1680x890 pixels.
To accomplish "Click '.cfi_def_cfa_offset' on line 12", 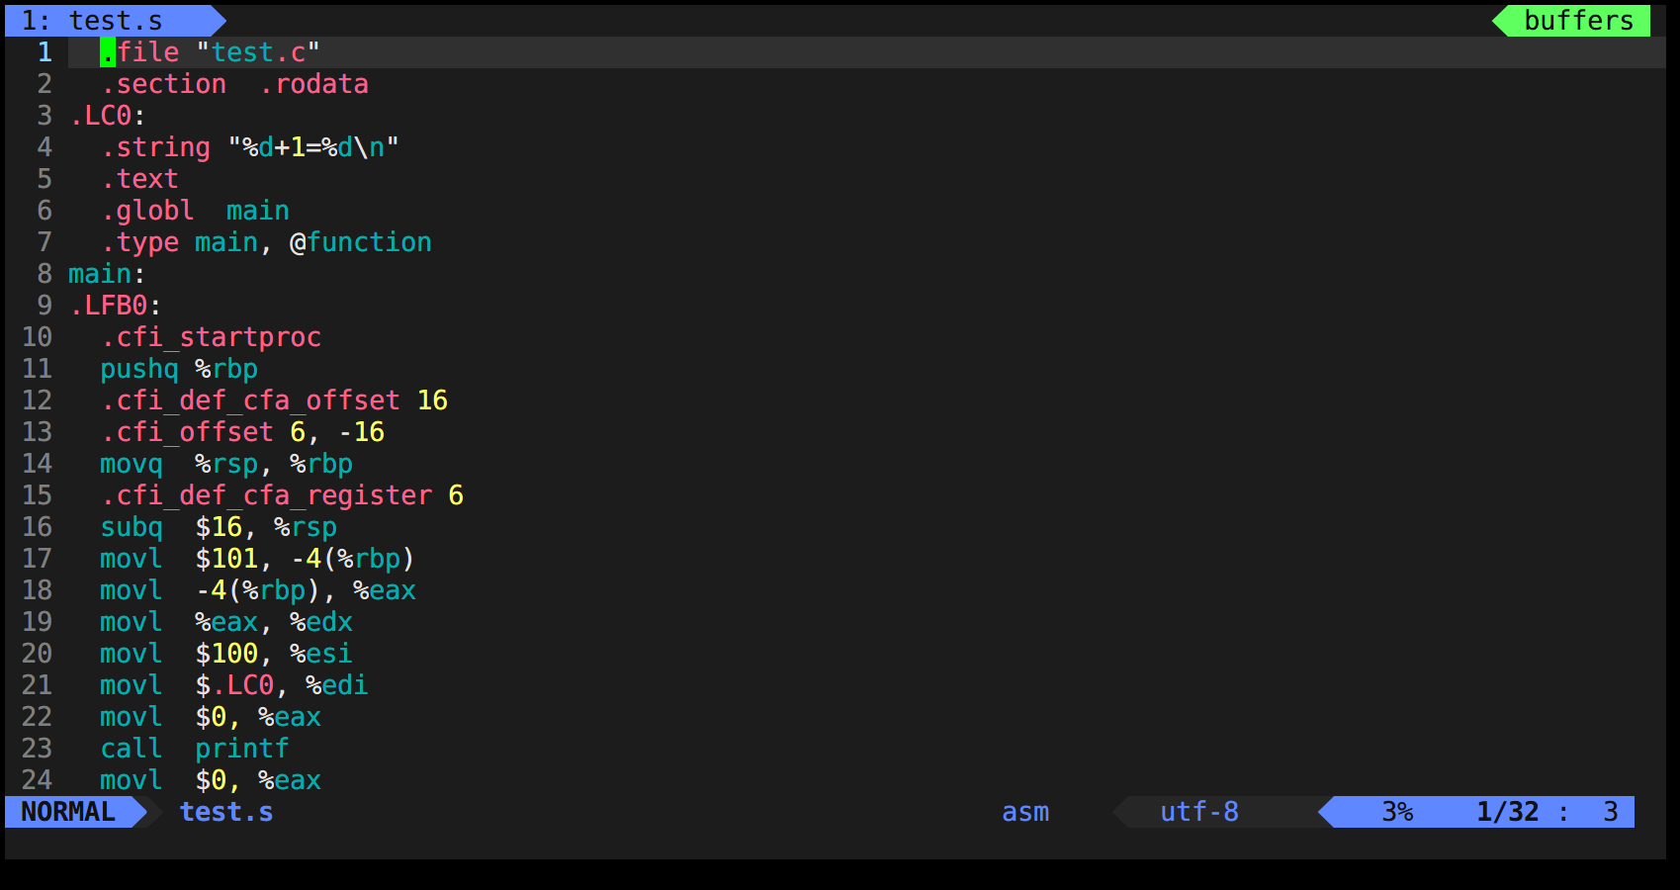I will point(250,400).
